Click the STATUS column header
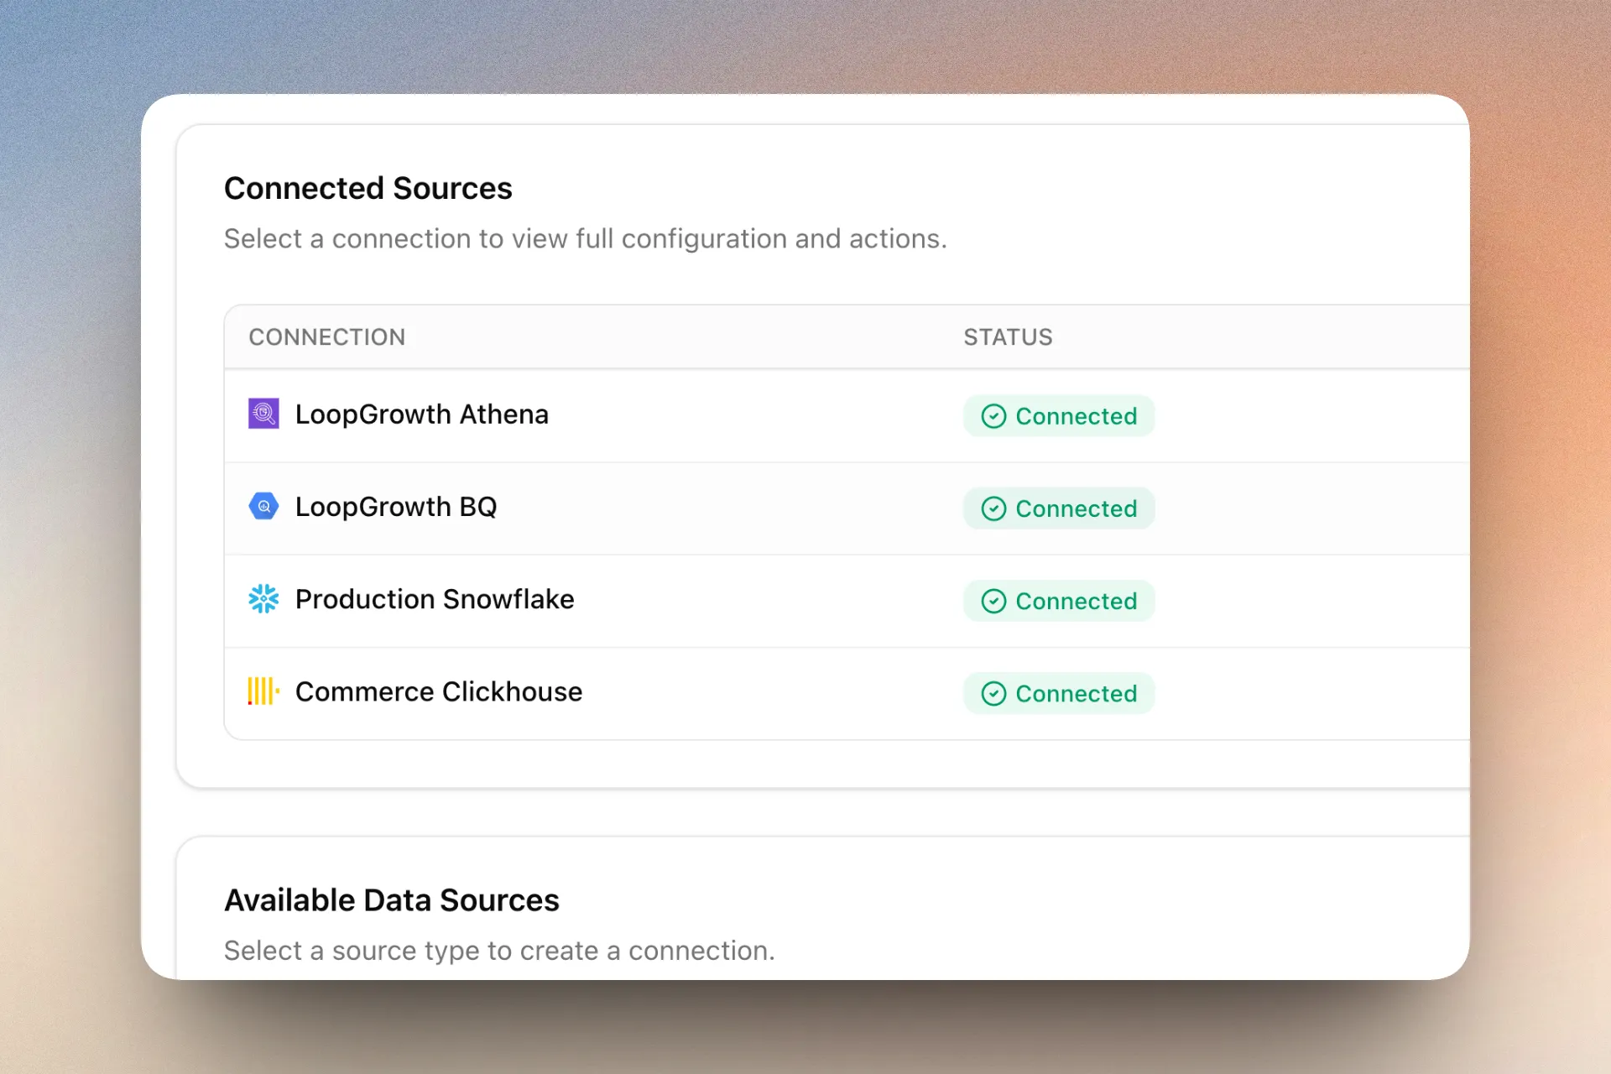The image size is (1611, 1074). pos(1008,337)
